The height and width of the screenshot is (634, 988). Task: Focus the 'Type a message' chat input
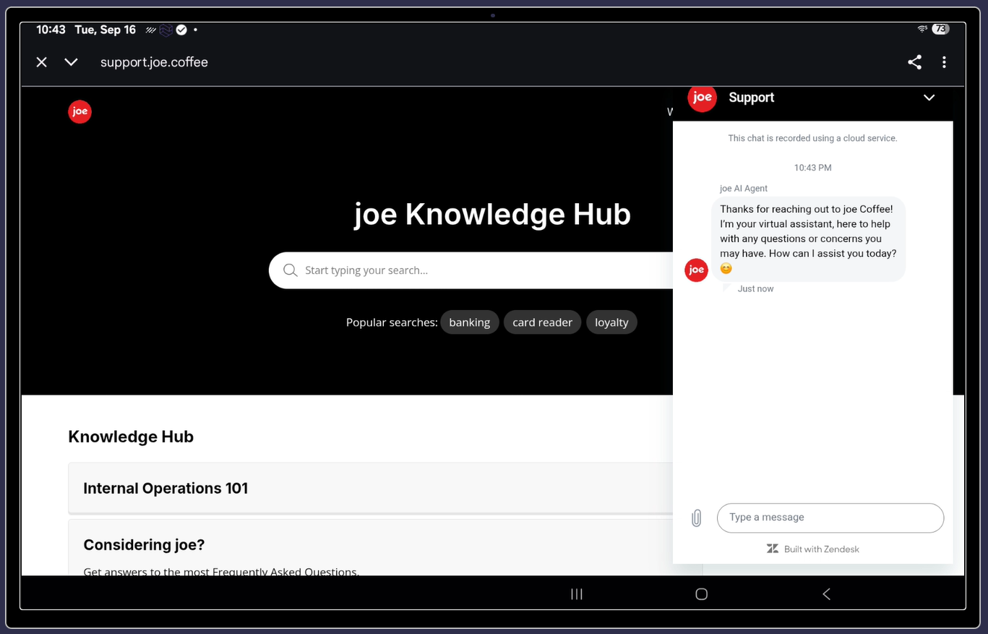830,518
